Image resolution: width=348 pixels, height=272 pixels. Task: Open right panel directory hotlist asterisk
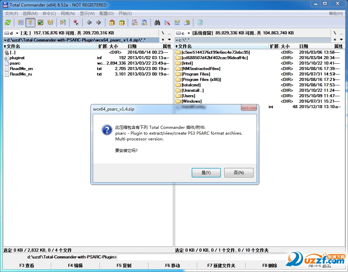tap(335, 40)
